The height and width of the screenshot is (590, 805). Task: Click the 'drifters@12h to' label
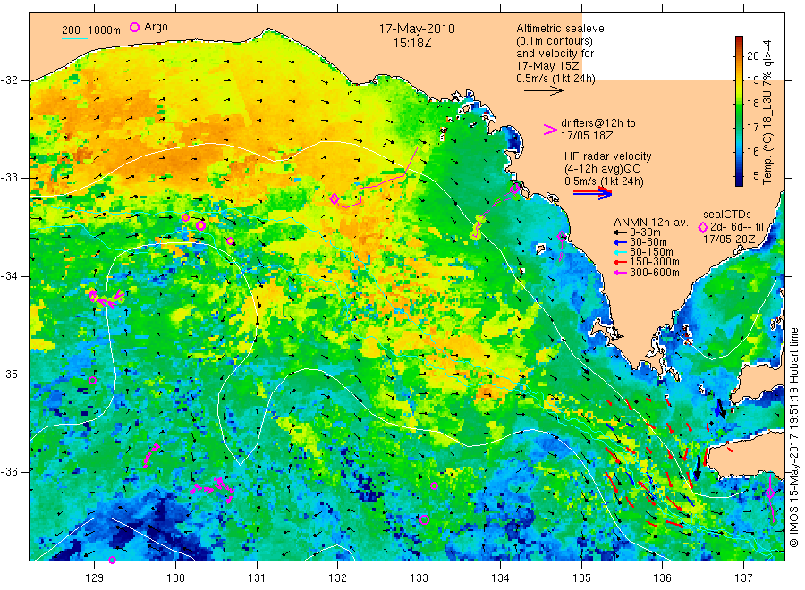598,123
